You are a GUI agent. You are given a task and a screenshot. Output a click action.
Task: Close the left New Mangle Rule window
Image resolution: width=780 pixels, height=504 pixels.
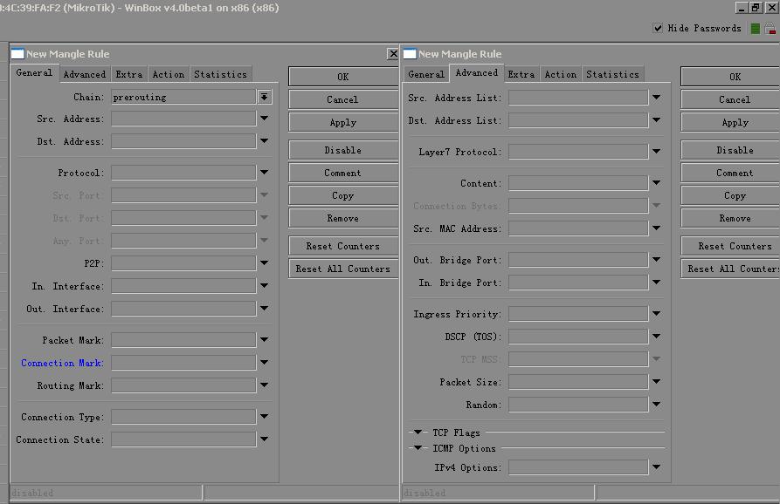point(393,53)
